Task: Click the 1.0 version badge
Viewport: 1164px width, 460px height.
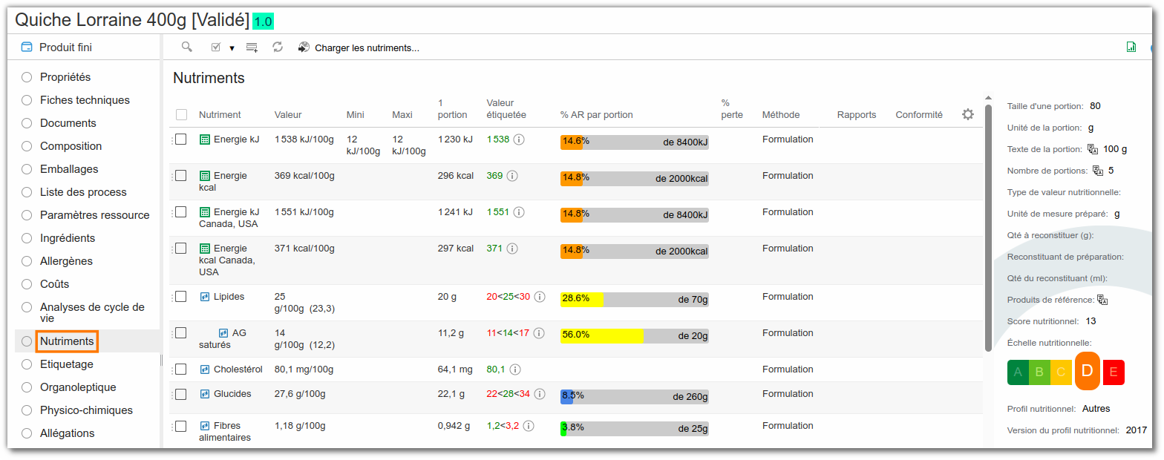Action: (263, 22)
